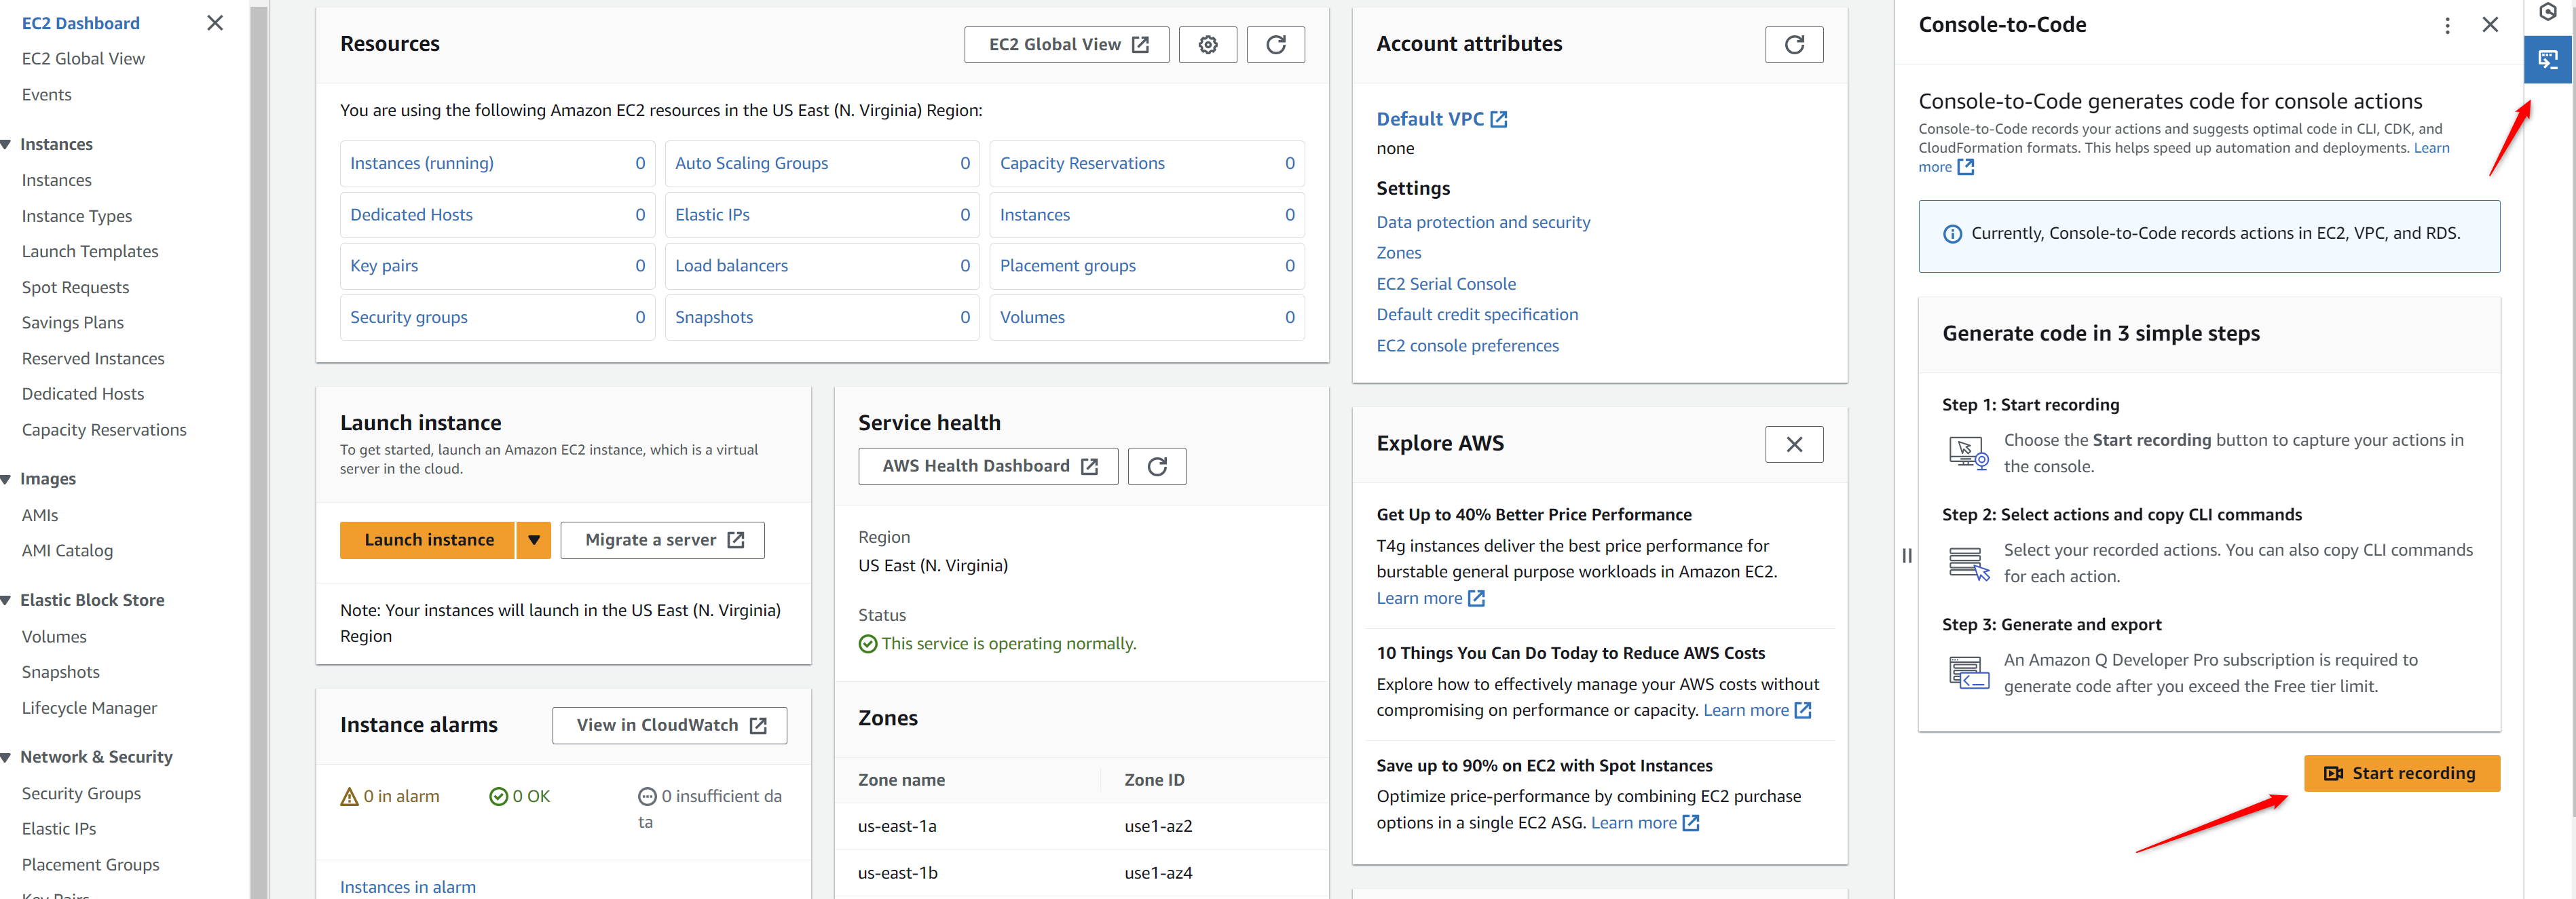Screen dimensions: 2576x899
Task: Click the us-east-1a zone name
Action: pyautogui.click(x=897, y=826)
